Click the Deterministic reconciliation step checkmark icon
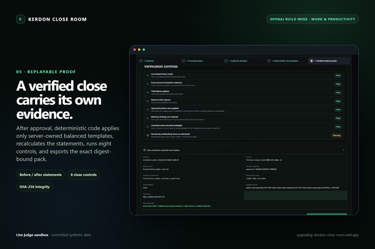The height and width of the screenshot is (249, 375). coord(269,61)
